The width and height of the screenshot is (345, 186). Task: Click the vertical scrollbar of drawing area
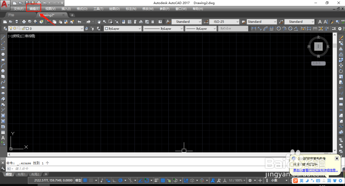coord(335,92)
